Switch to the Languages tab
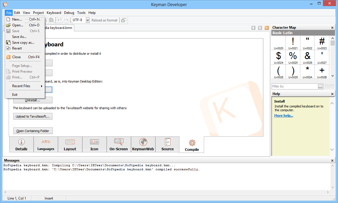 [x=46, y=145]
